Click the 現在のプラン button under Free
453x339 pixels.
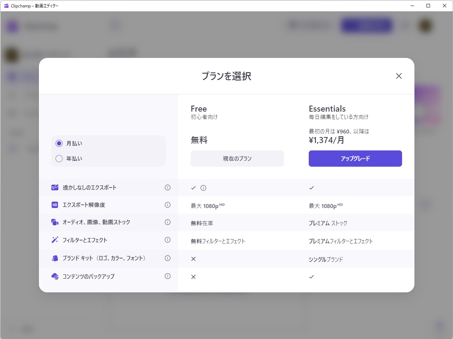pos(237,159)
